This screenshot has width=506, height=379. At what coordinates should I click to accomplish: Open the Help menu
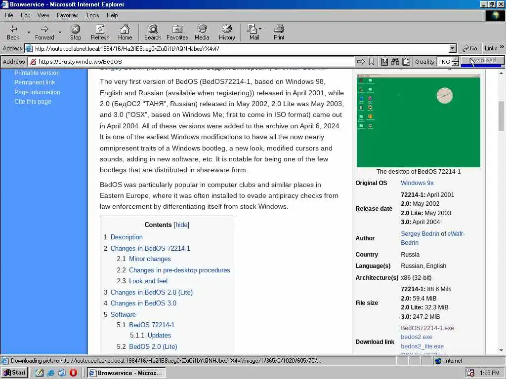pyautogui.click(x=112, y=15)
